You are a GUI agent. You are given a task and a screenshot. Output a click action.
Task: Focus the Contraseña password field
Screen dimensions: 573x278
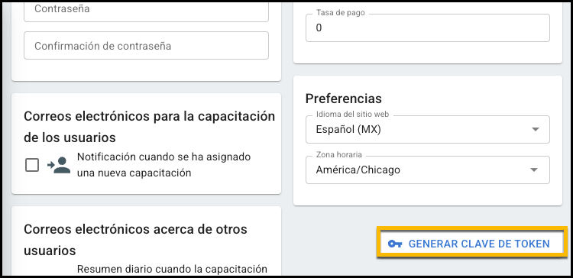pos(146,11)
